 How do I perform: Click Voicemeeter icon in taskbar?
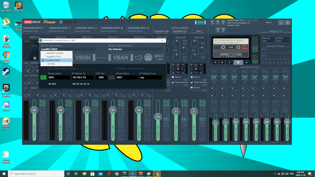tap(141, 174)
